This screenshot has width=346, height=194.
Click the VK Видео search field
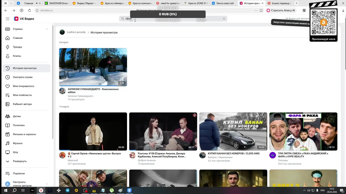pyautogui.click(x=173, y=19)
